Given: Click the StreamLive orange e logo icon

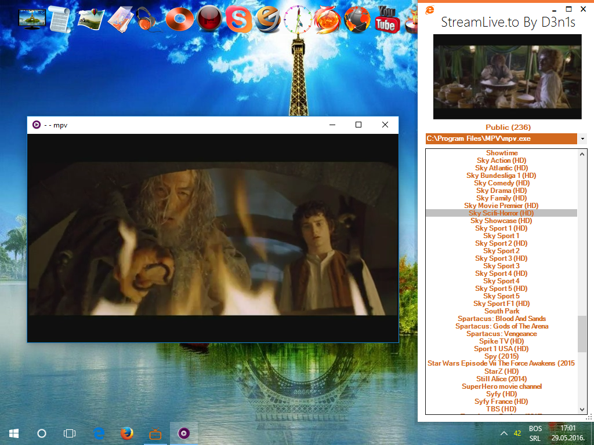Looking at the screenshot, I should point(430,10).
